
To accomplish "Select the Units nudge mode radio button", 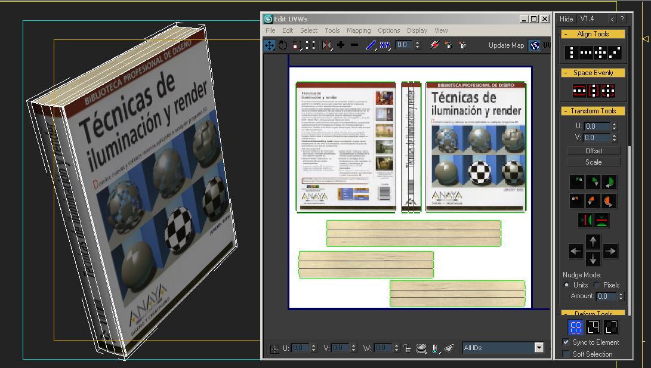I will click(566, 284).
